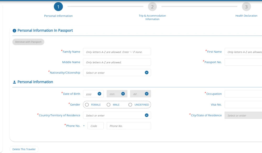Focus the Visa No. input field
The image size is (262, 153).
click(243, 105)
